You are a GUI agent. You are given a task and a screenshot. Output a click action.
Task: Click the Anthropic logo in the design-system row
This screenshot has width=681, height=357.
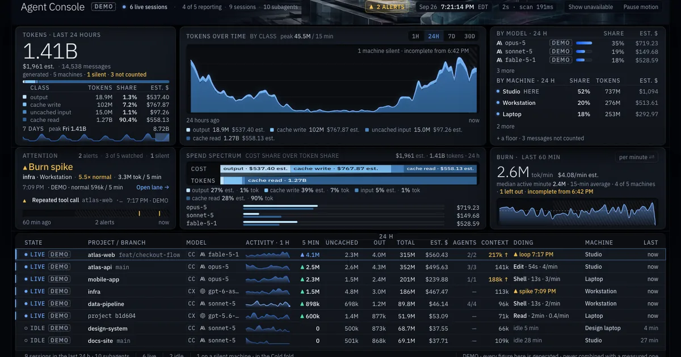203,328
